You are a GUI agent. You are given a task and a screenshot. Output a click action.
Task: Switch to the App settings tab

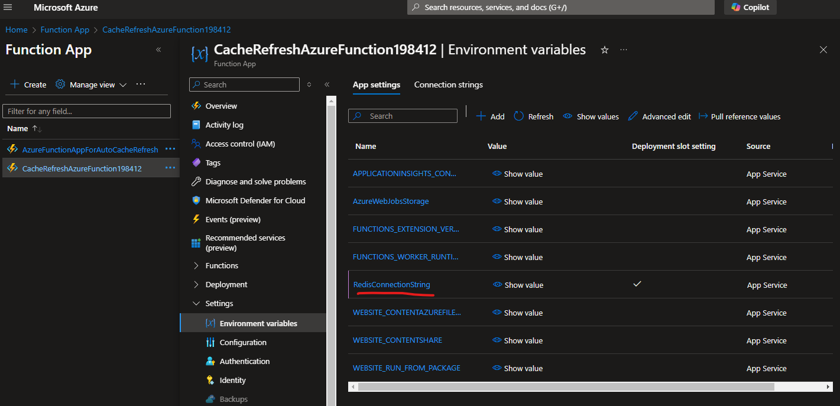pyautogui.click(x=377, y=85)
